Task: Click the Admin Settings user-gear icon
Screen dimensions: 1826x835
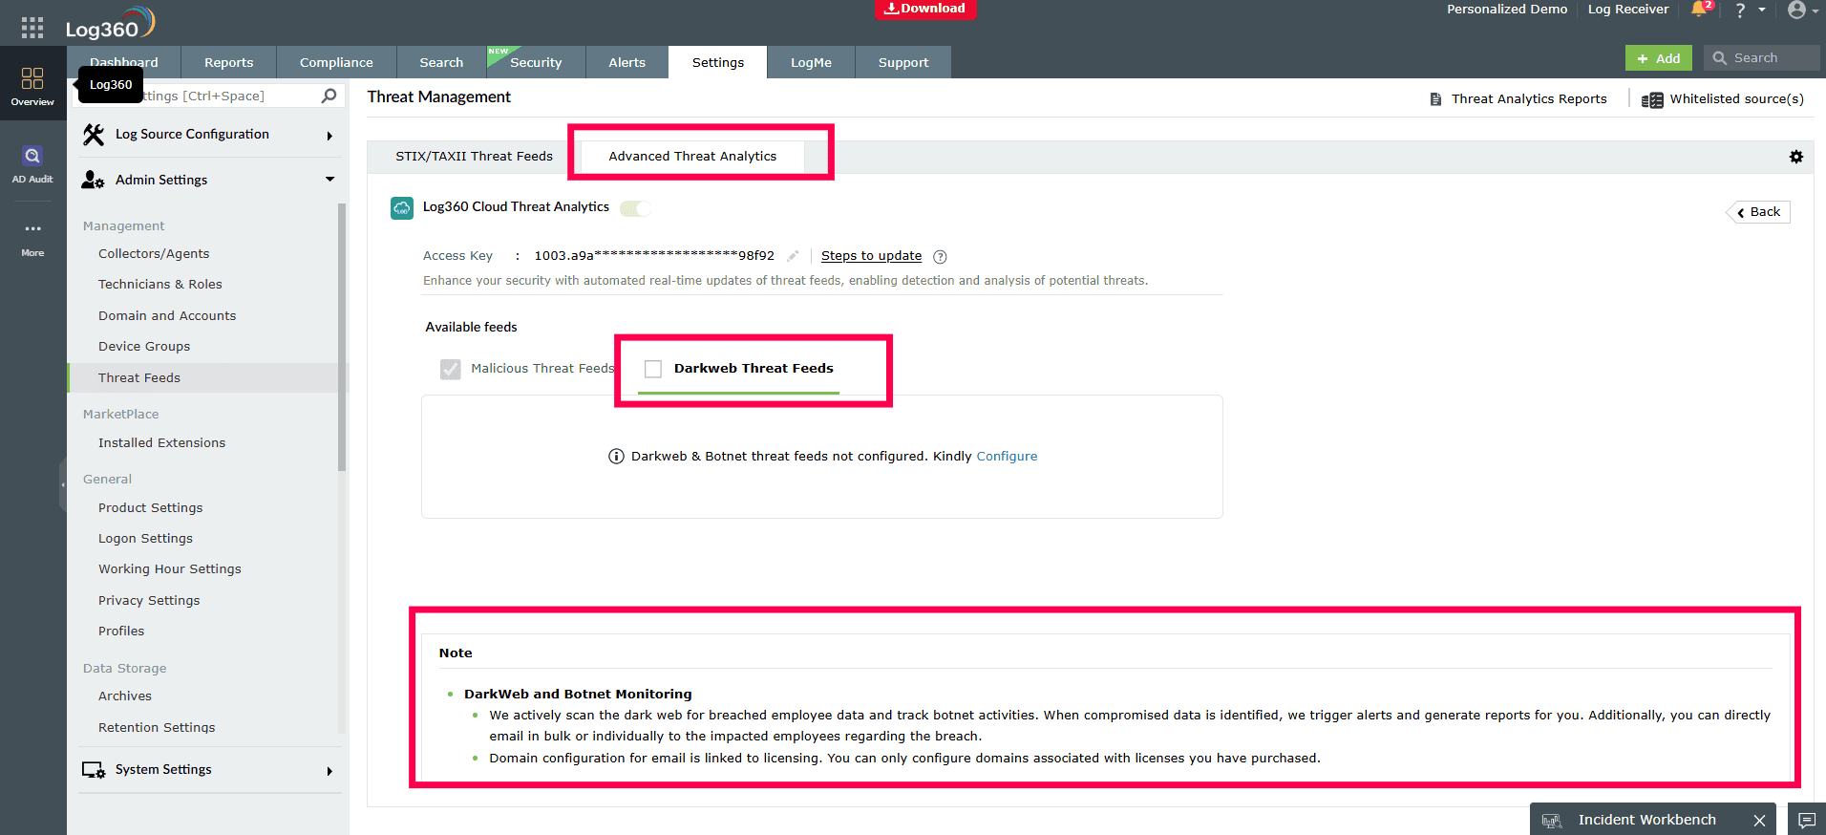Action: [93, 180]
